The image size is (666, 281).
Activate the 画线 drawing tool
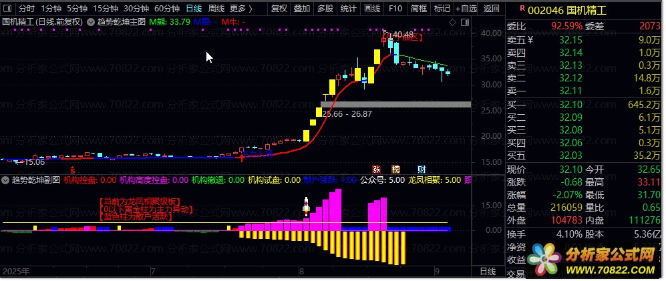click(x=372, y=9)
